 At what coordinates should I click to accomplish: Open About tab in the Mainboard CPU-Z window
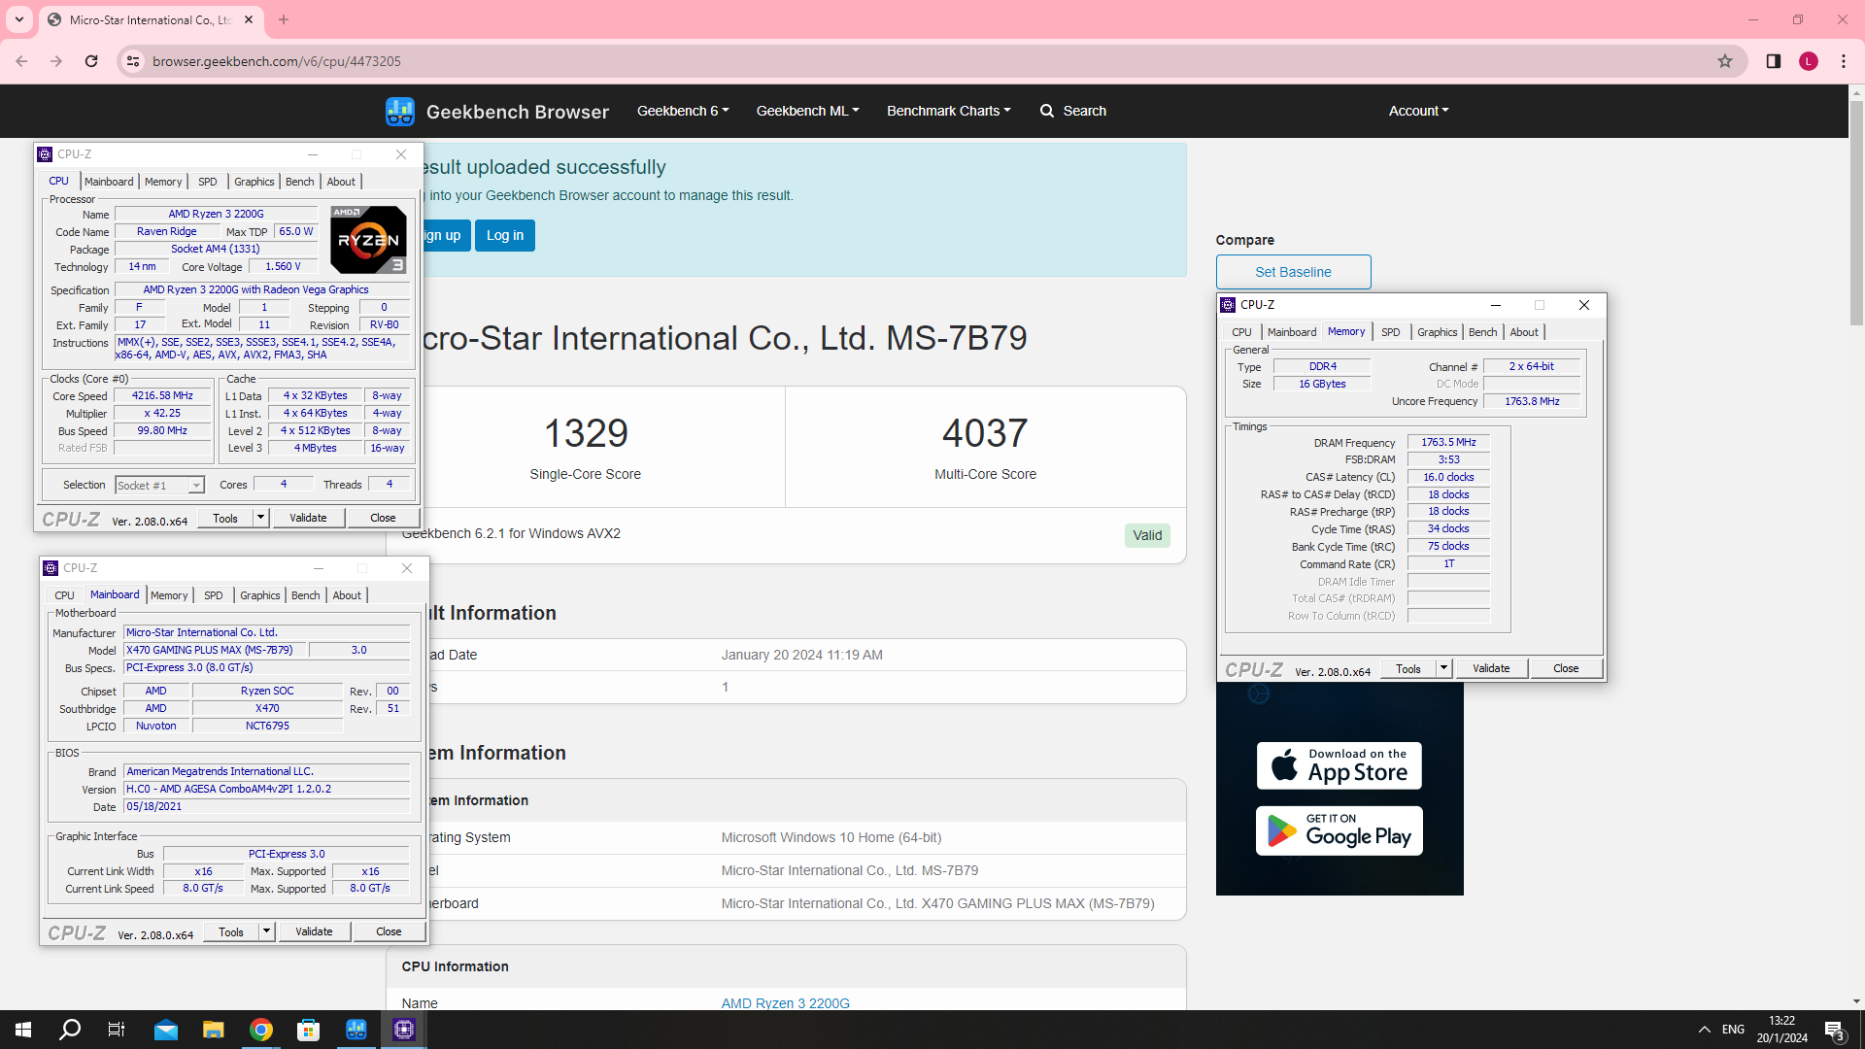(x=347, y=595)
